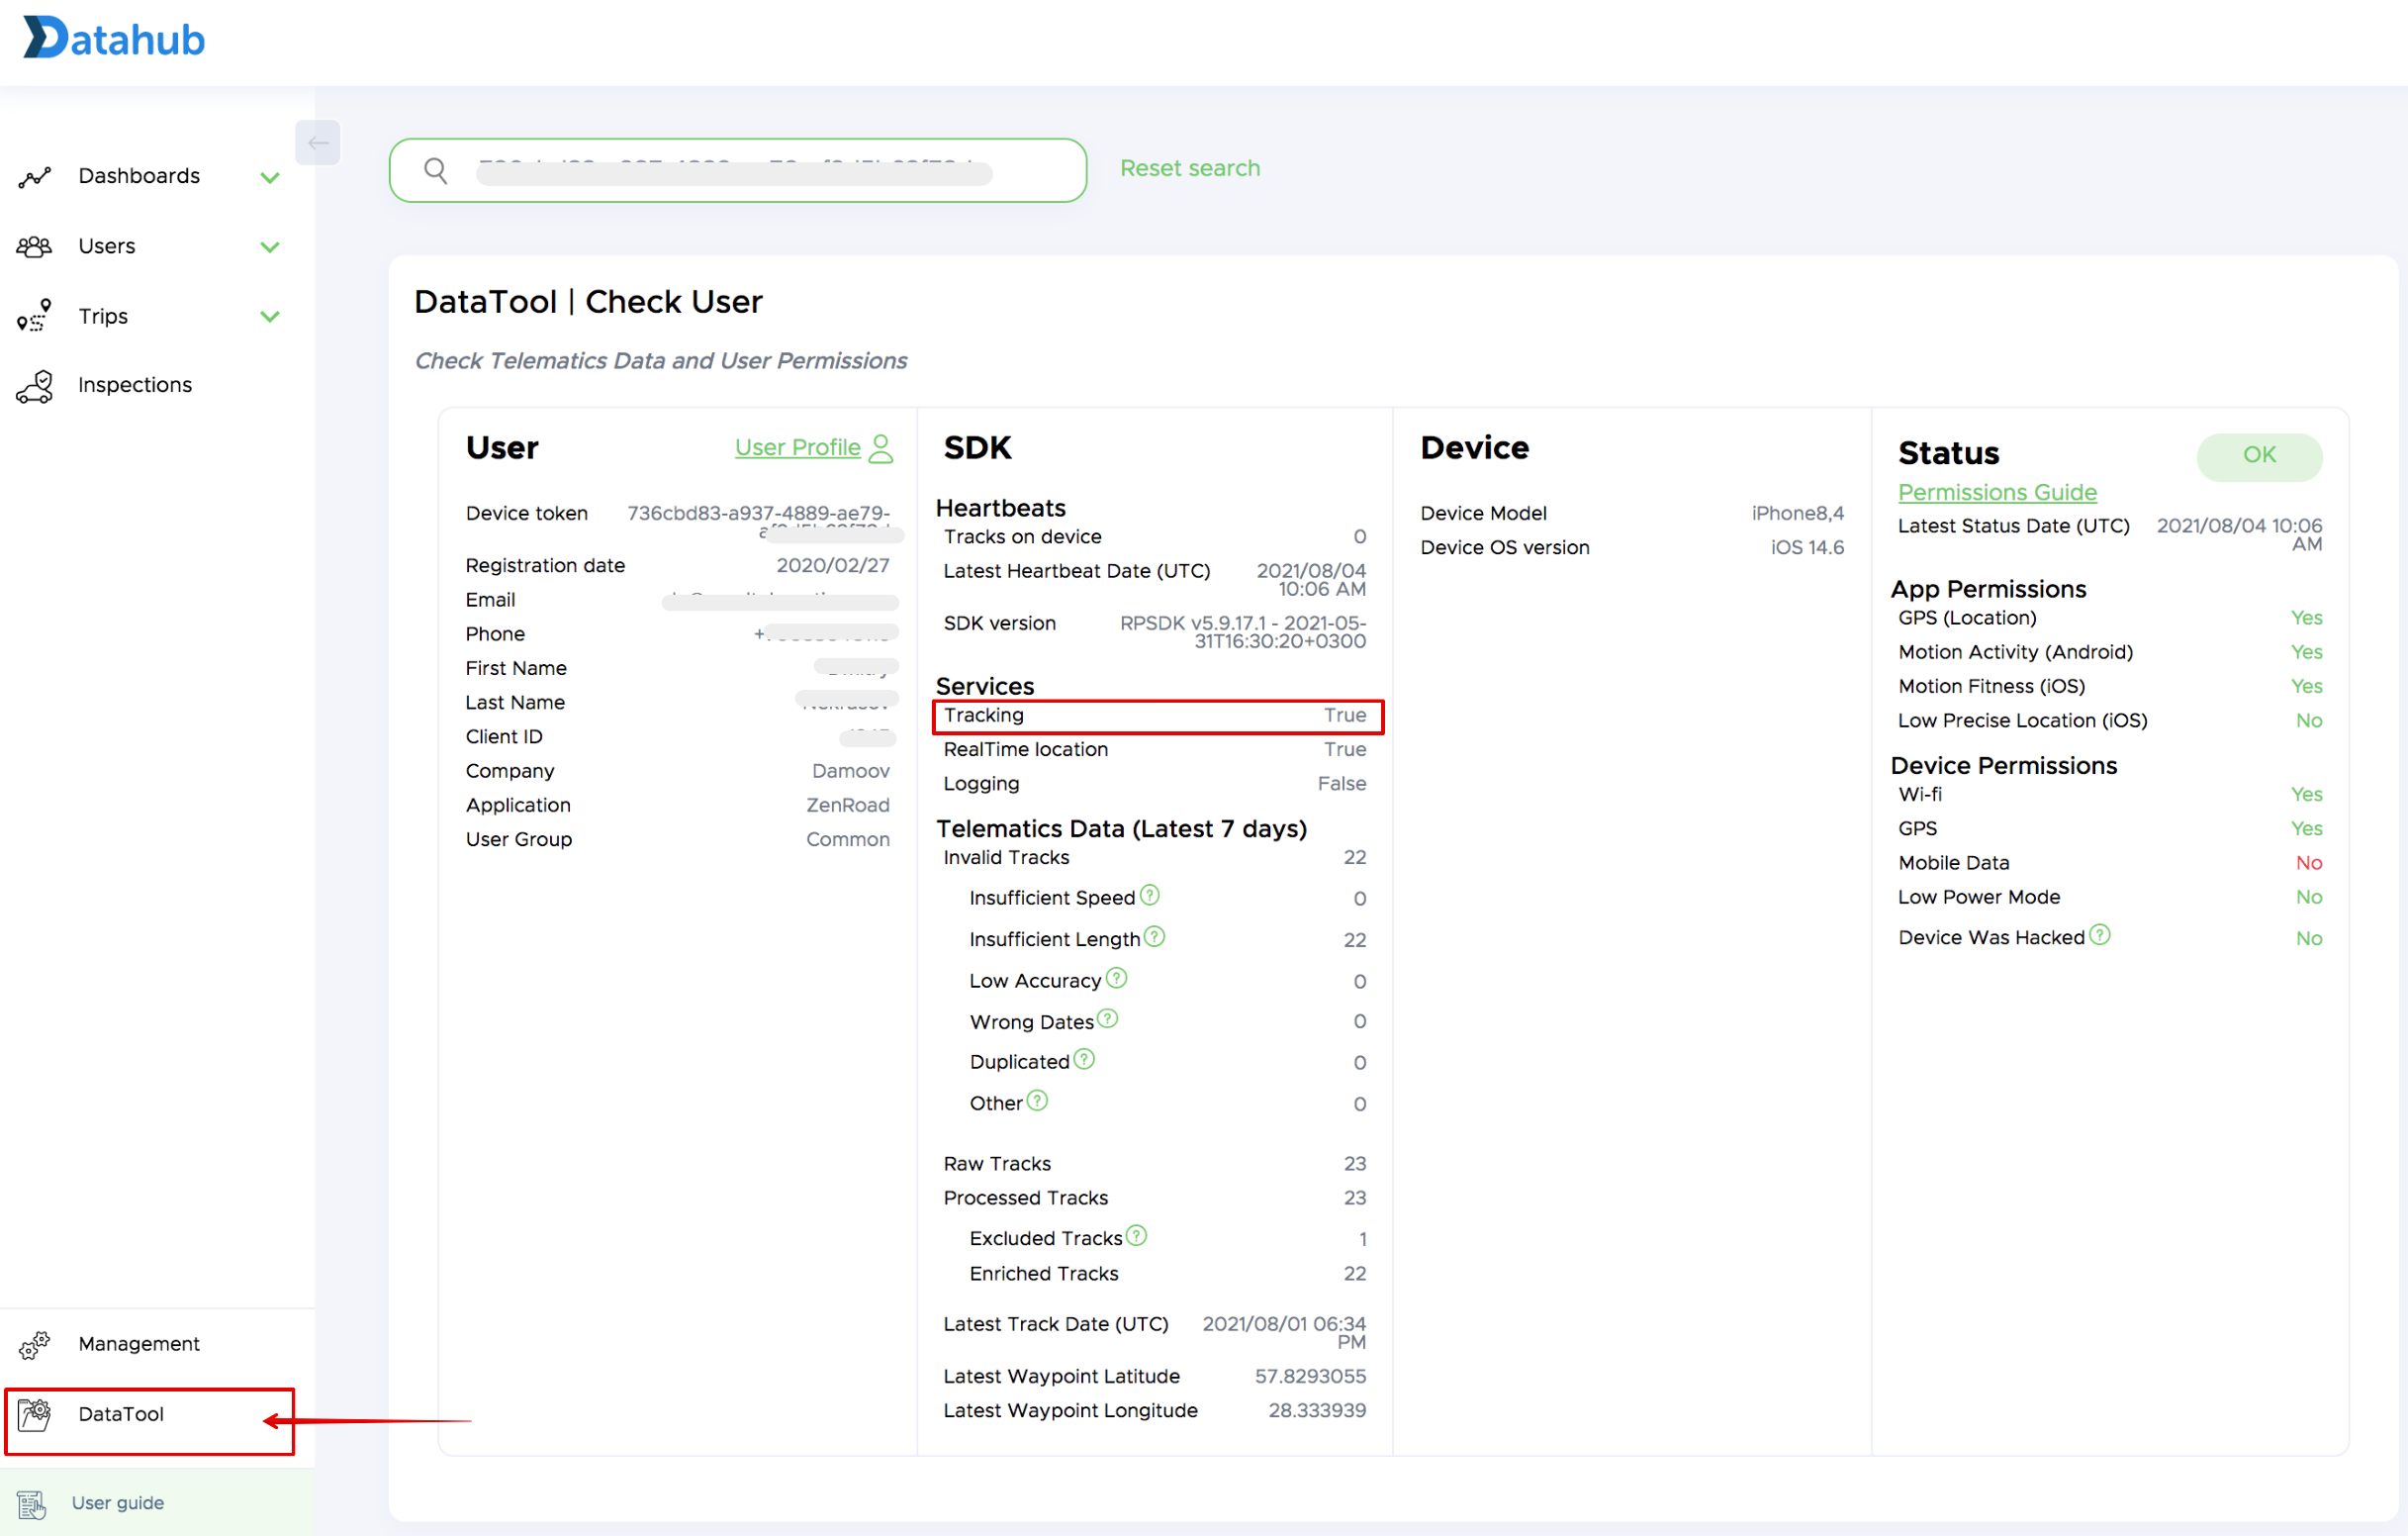Expand the Dashboards menu chevron
Image resolution: width=2408 pixels, height=1536 pixels.
[269, 177]
